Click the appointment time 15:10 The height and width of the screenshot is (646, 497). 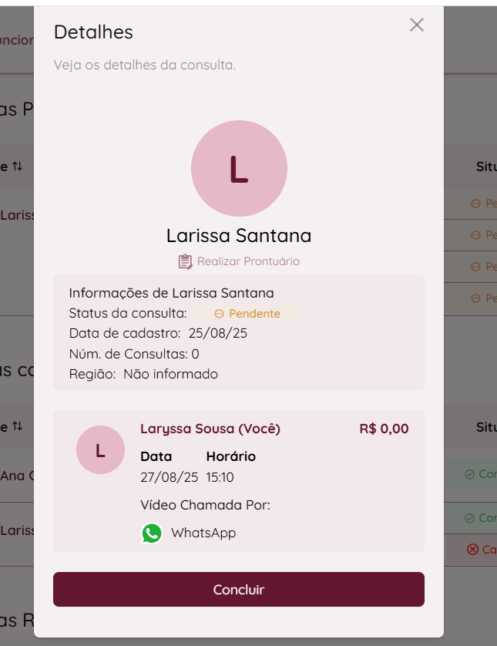tap(220, 477)
